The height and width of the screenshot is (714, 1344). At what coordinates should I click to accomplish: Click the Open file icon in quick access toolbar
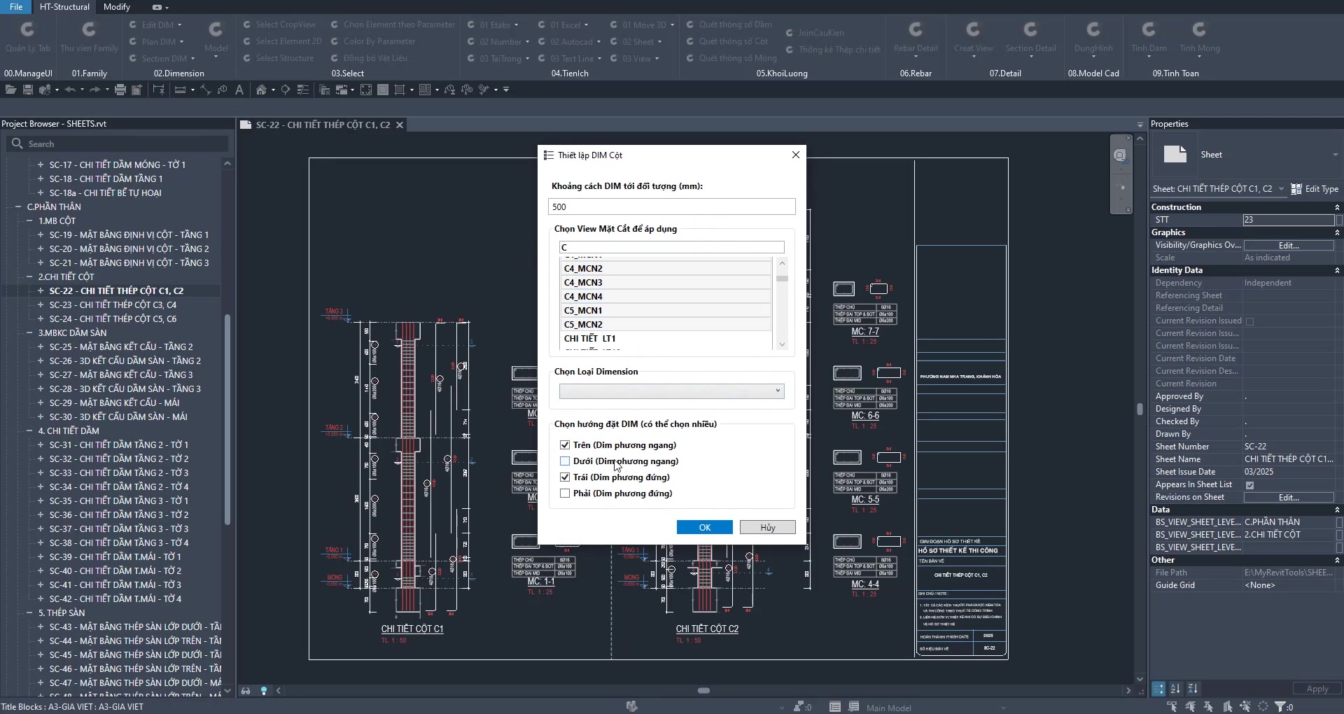pyautogui.click(x=10, y=90)
